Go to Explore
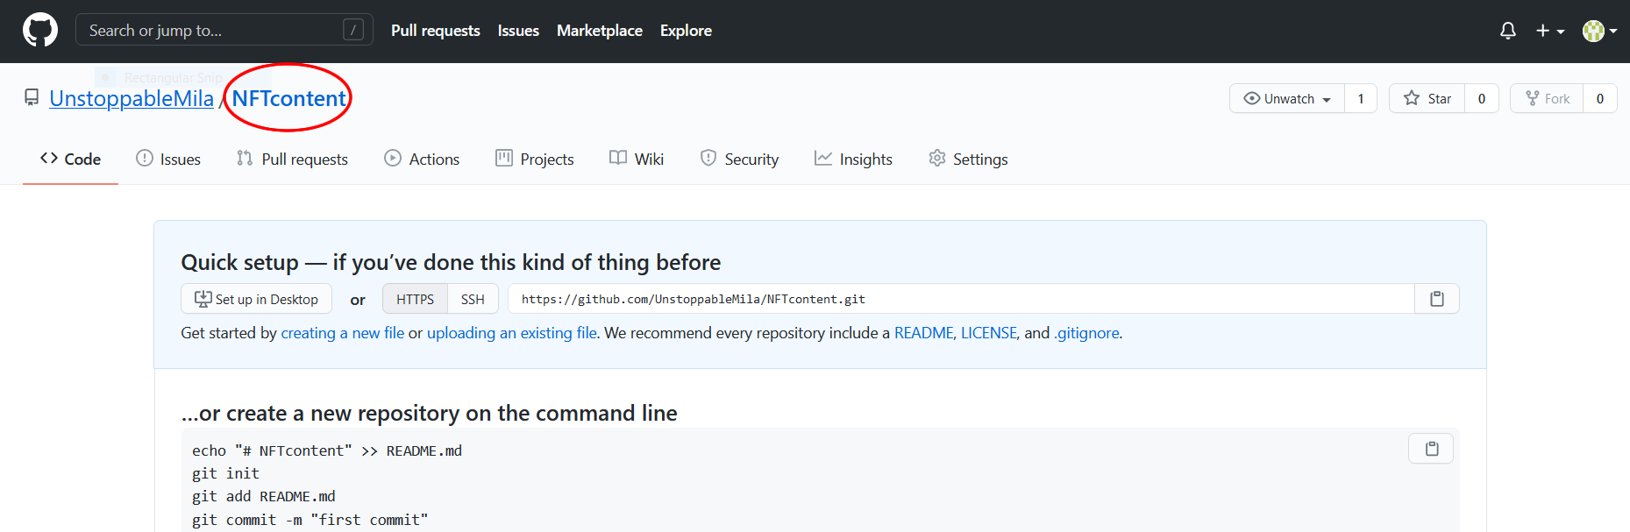The height and width of the screenshot is (532, 1630). coord(686,31)
